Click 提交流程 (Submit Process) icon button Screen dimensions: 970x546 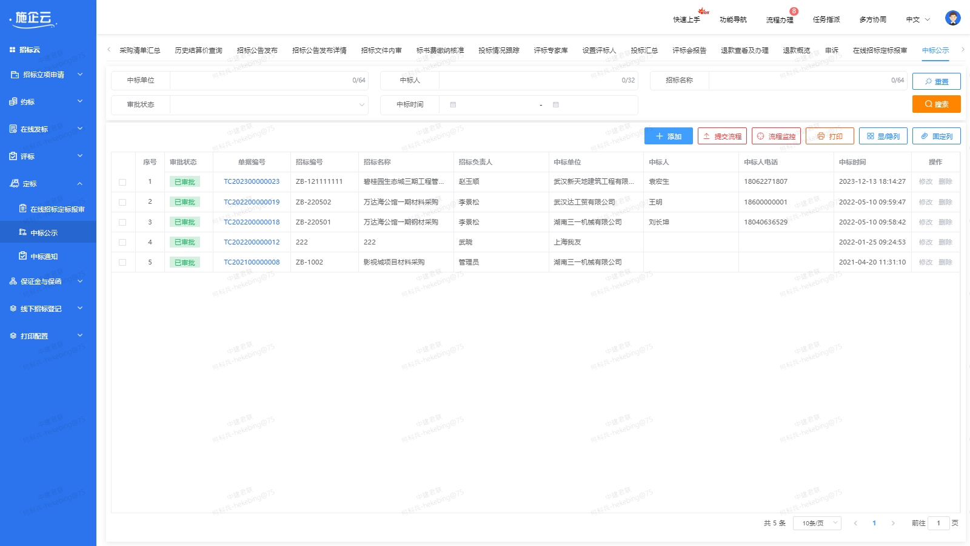[x=722, y=136]
